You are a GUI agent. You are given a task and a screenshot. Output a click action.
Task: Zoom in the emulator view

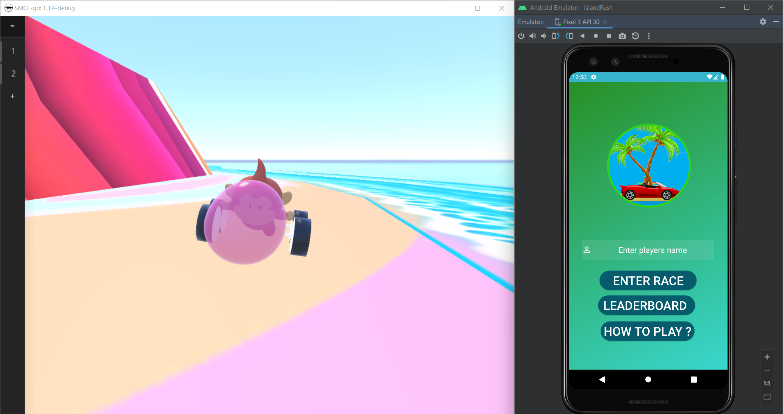767,357
